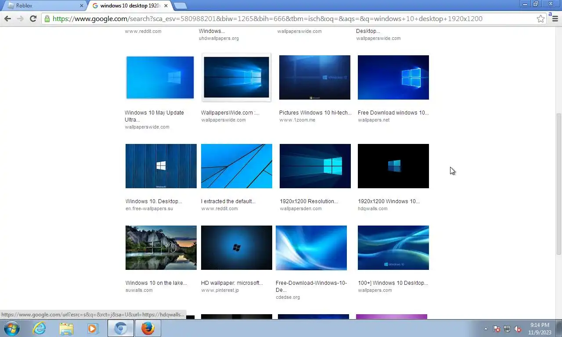Click the muted volume speaker tray icon
Screen dimensions: 562x337
coord(518,329)
